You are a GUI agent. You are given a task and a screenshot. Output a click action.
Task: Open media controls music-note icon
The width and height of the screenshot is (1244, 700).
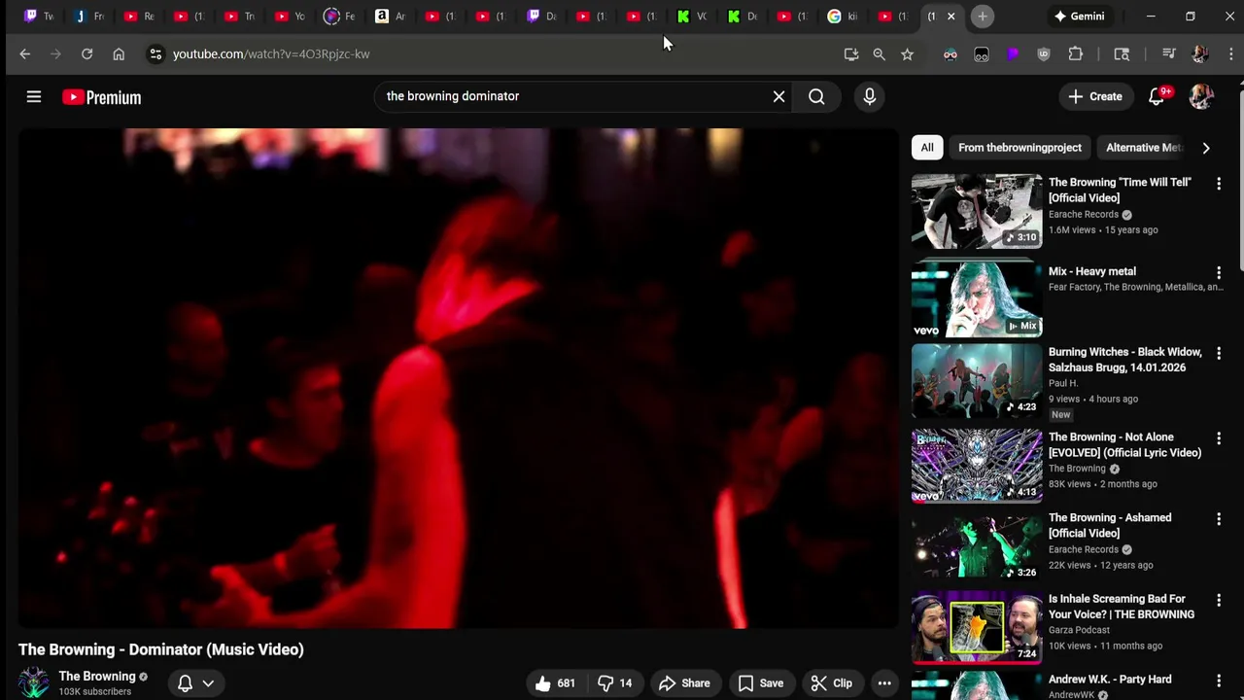[x=1169, y=54]
